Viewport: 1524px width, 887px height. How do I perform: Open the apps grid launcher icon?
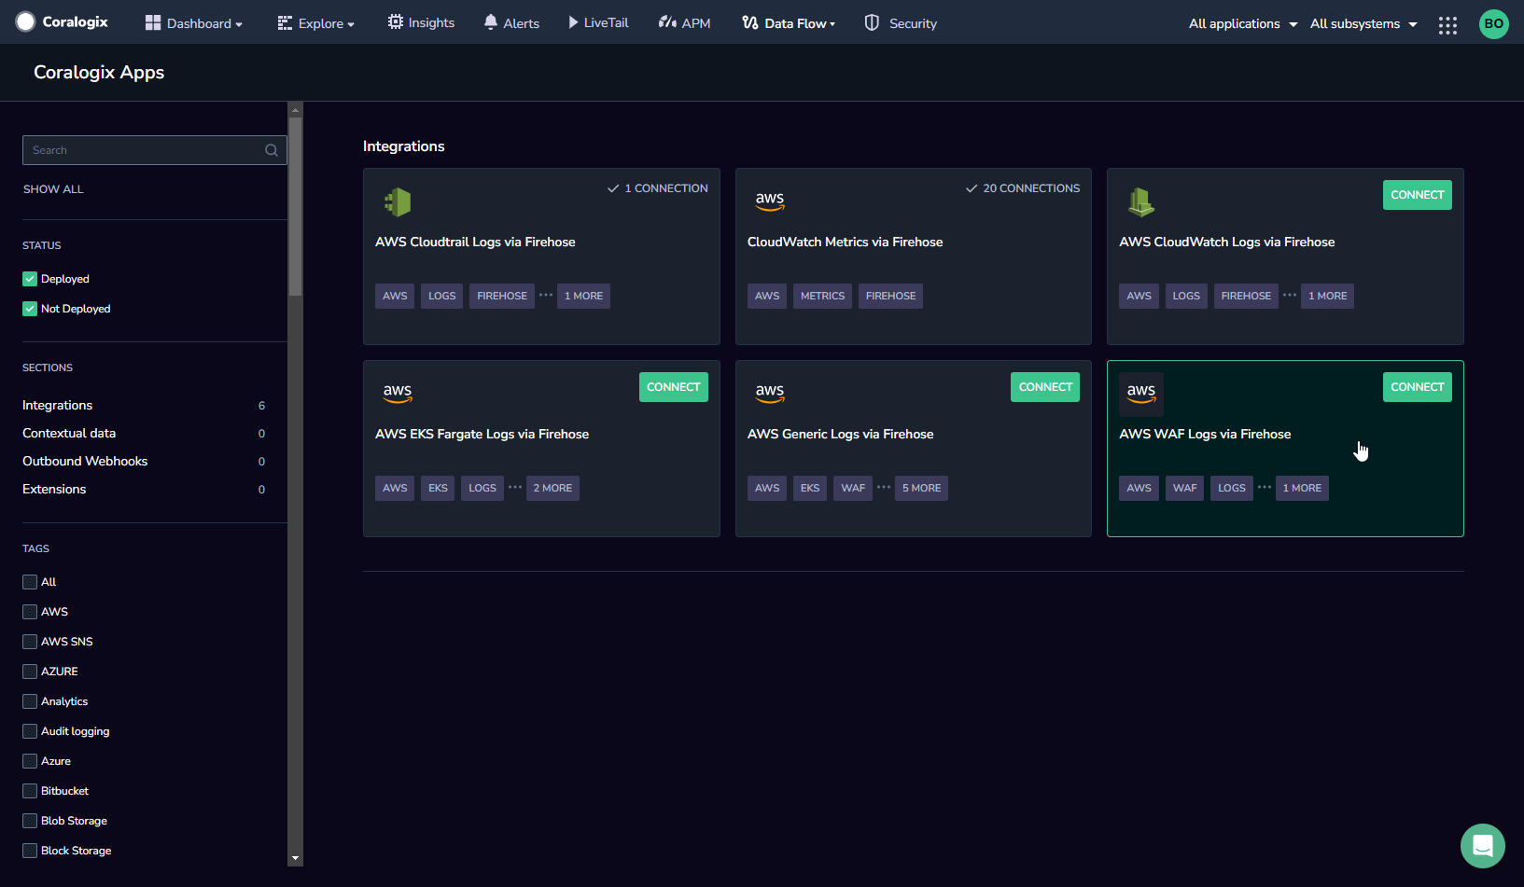pos(1447,25)
